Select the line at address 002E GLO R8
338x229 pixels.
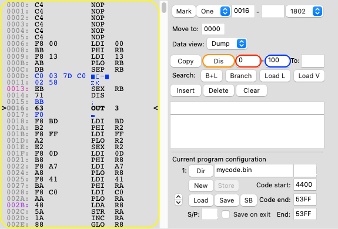80,224
